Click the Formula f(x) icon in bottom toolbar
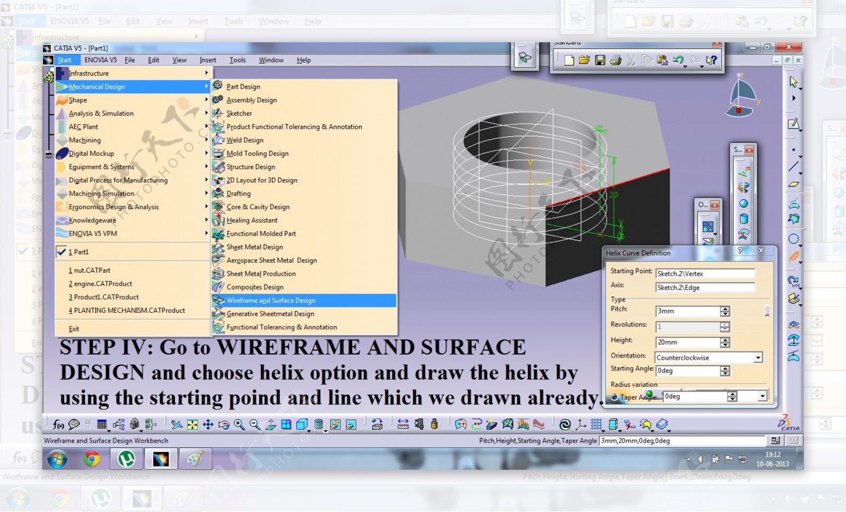Image resolution: width=846 pixels, height=512 pixels. (58, 424)
